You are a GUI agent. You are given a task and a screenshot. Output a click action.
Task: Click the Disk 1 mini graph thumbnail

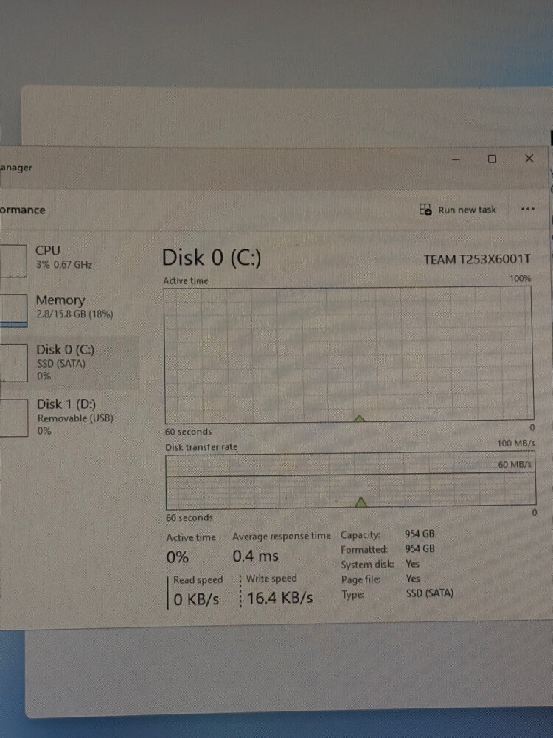pos(13,418)
